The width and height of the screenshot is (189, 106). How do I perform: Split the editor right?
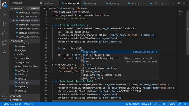click(178, 3)
